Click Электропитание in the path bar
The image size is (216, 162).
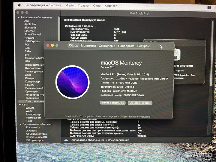click(x=118, y=140)
